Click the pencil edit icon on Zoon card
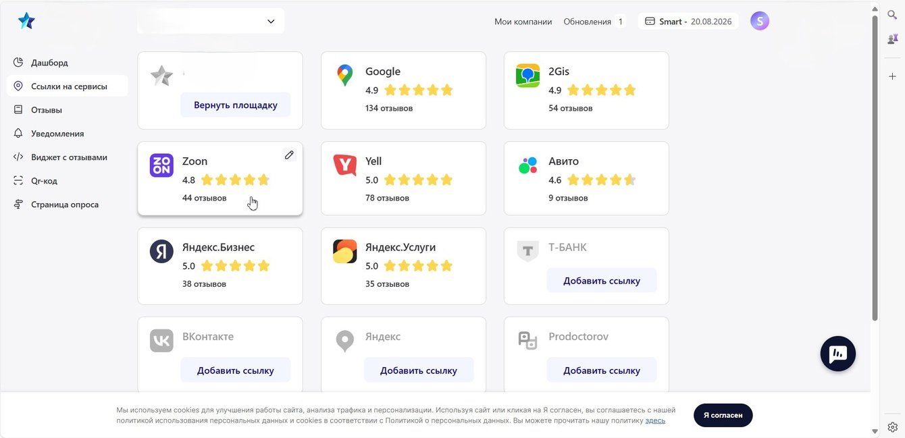 coord(289,155)
